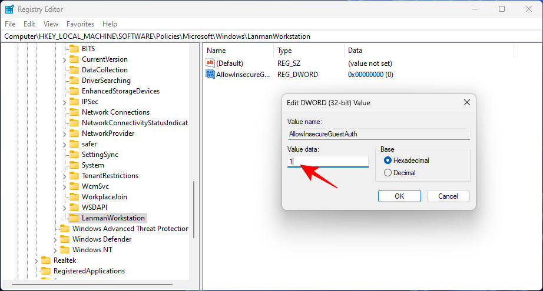Click the WSDAPI folder icon
Viewport: 543px width, 291px height.
coord(74,208)
